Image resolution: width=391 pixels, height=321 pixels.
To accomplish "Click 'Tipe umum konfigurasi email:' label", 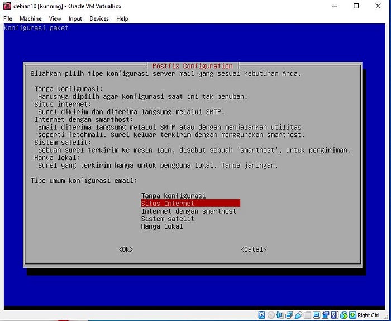I will pos(84,181).
